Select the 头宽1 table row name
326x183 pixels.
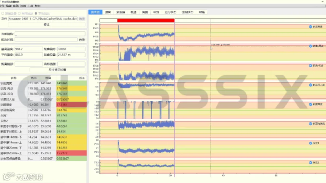click(4, 115)
